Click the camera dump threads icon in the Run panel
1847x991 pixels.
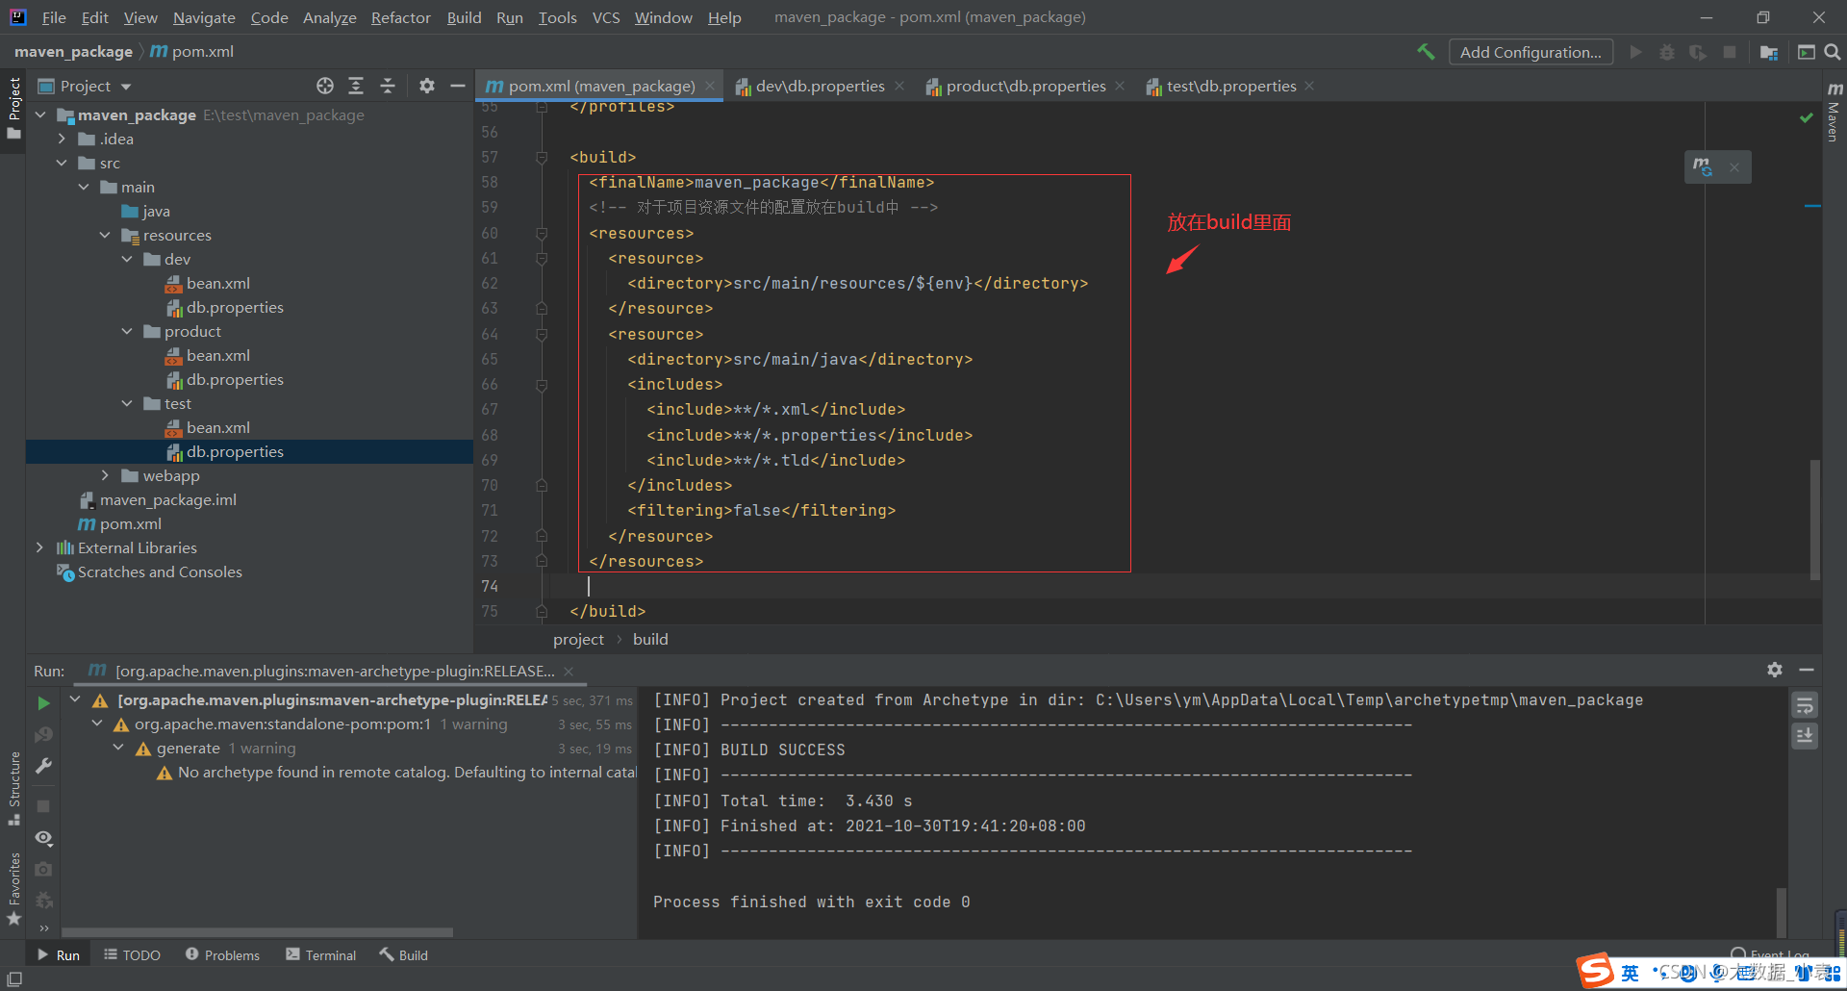[43, 869]
